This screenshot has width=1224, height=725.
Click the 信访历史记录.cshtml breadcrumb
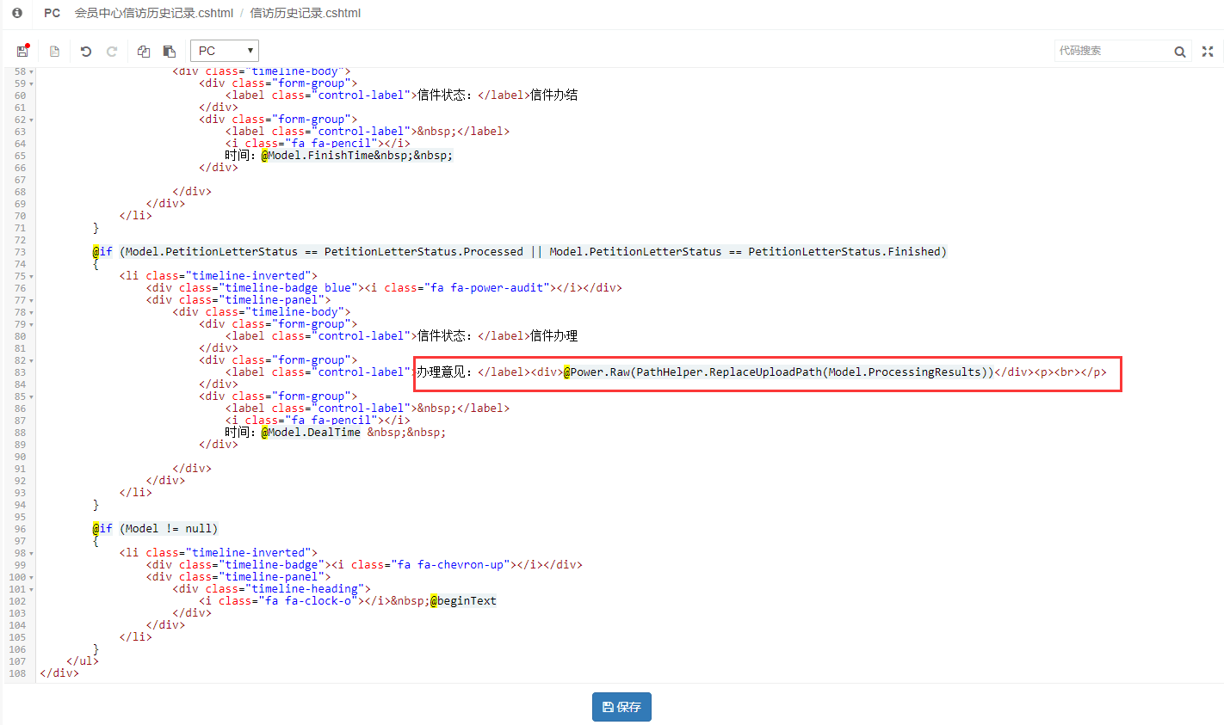[305, 13]
